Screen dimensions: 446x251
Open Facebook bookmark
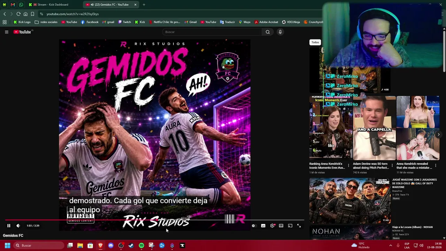pyautogui.click(x=90, y=22)
